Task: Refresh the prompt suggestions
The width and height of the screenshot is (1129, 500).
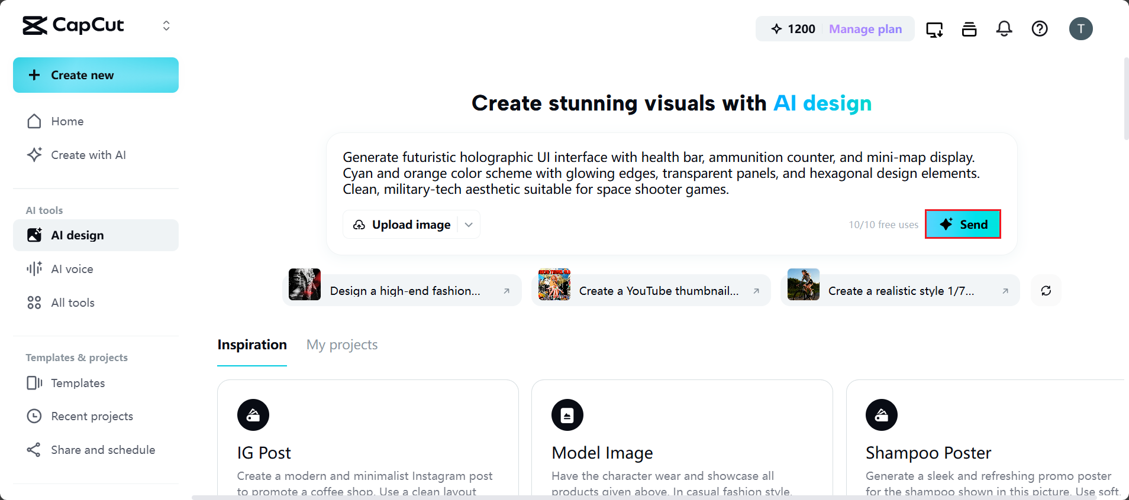Action: pos(1046,291)
